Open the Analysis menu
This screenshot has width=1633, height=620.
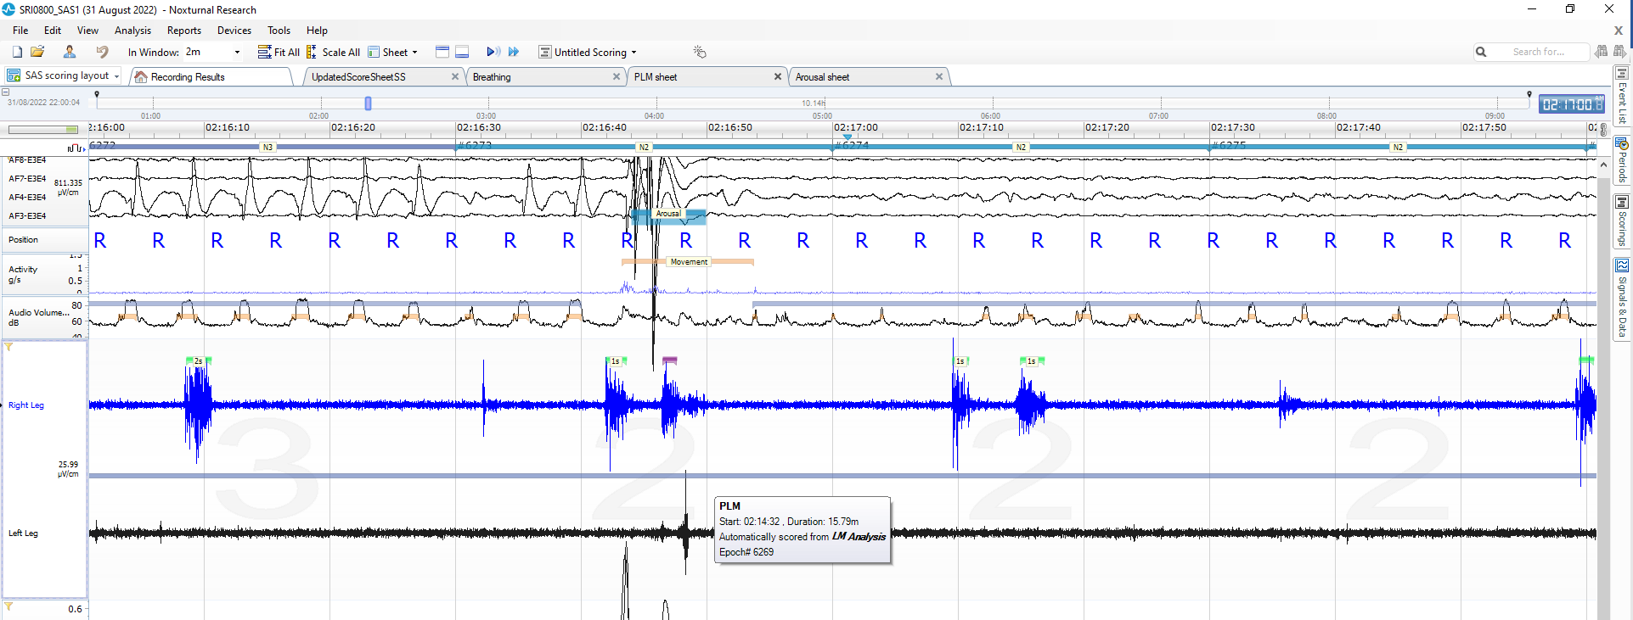pos(132,31)
